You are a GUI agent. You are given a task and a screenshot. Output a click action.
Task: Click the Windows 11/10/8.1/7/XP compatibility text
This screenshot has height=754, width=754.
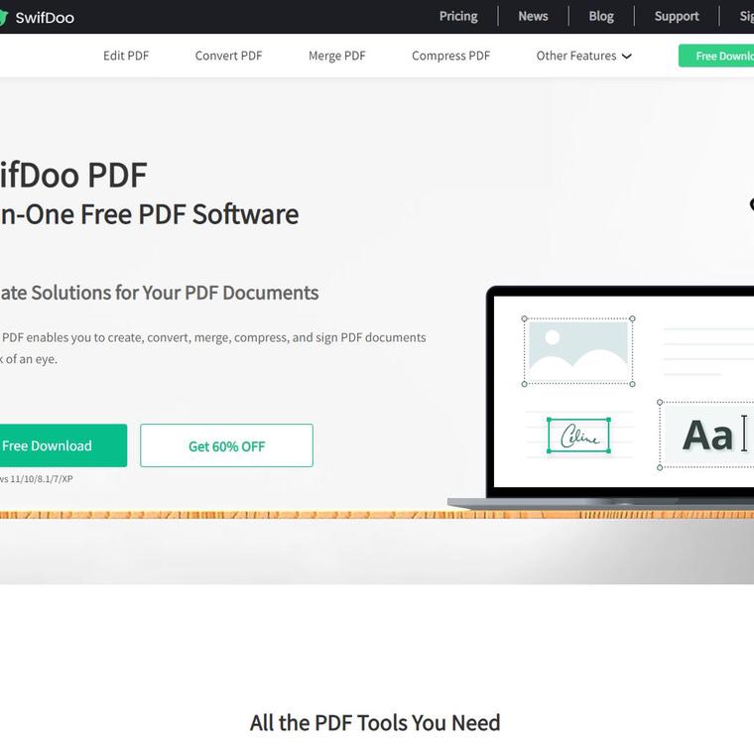pos(36,479)
